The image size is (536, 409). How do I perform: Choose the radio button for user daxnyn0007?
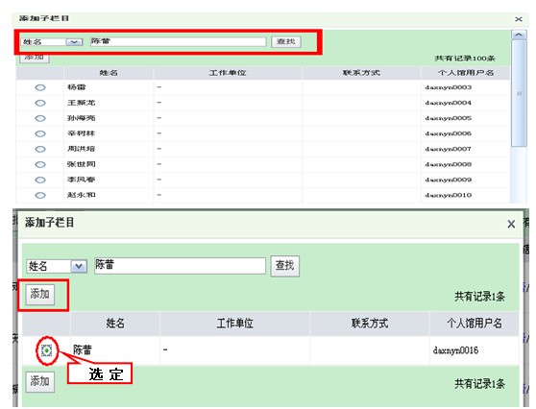point(40,149)
